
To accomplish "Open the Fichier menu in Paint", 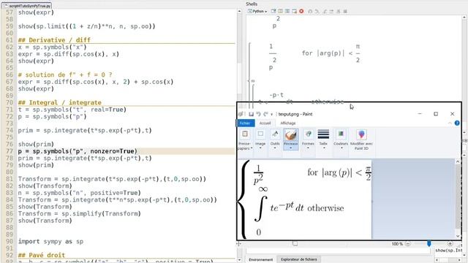I will pos(245,123).
